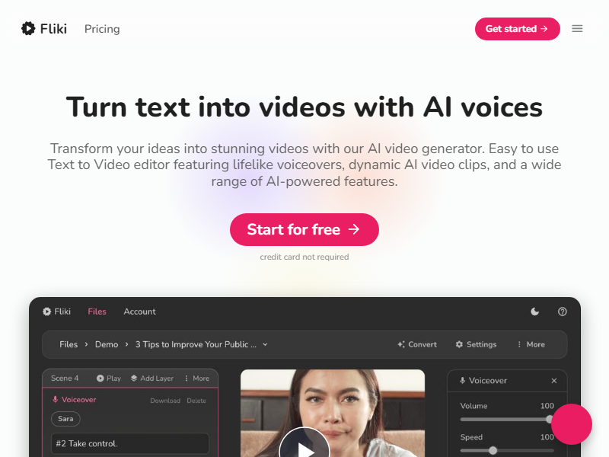Play the video preview
This screenshot has height=457, width=609.
click(305, 445)
